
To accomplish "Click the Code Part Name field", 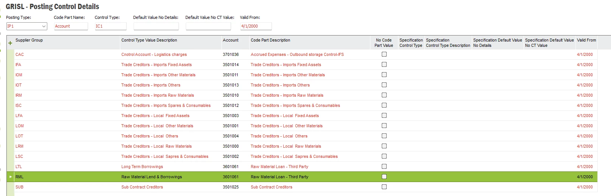I will (x=71, y=26).
